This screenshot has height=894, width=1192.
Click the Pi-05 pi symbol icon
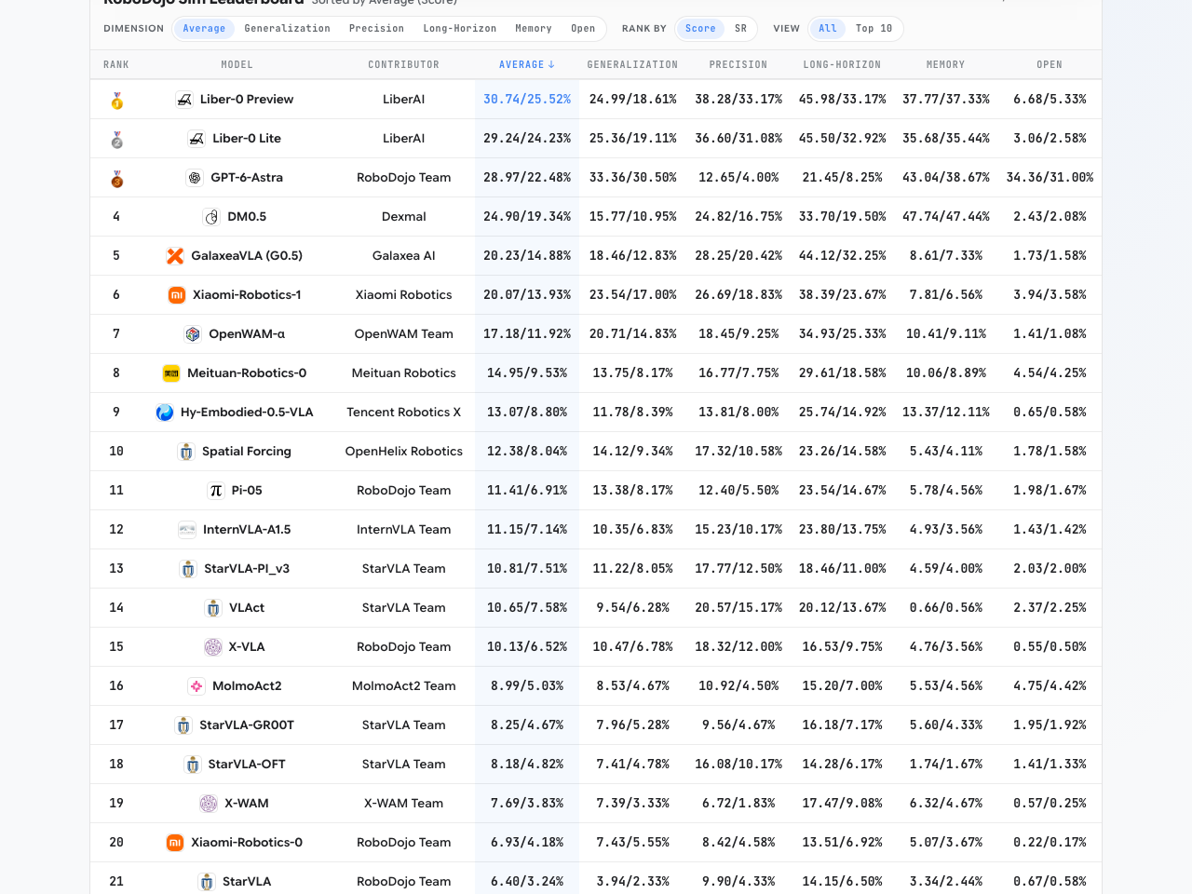[x=216, y=491]
